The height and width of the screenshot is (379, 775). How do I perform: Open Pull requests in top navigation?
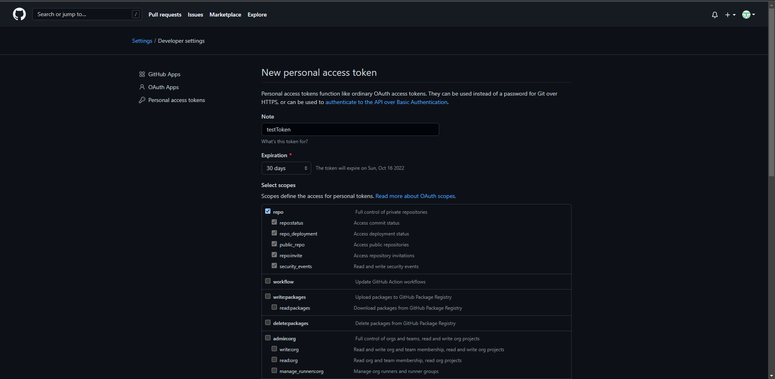point(165,15)
